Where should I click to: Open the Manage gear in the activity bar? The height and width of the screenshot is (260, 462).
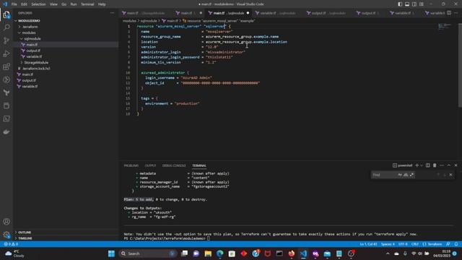point(6,235)
